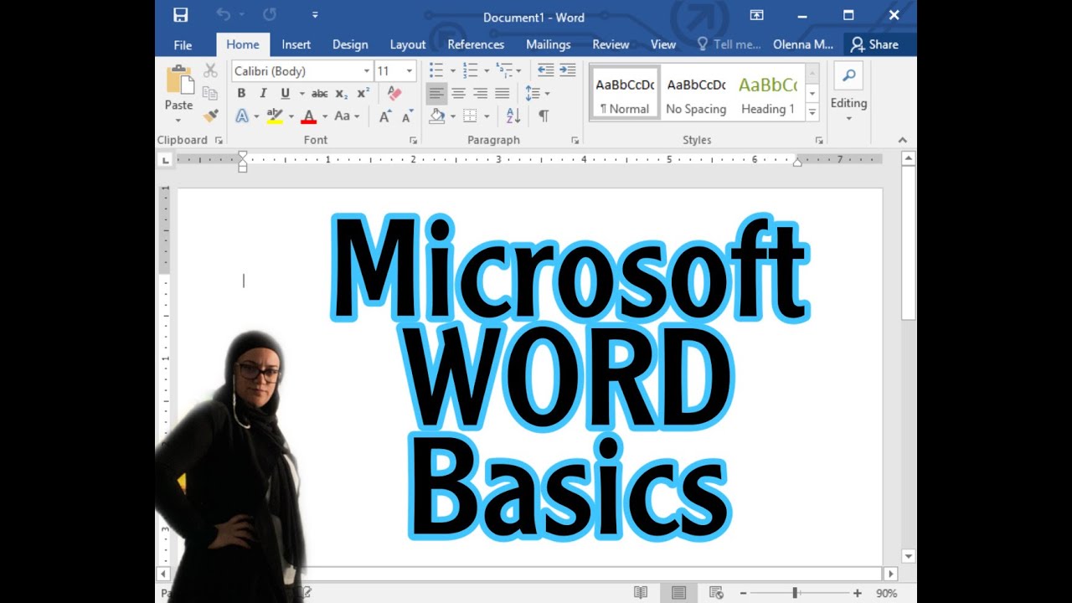Open the font size 11 dropdown
Viewport: 1072px width, 603px height.
tap(410, 71)
